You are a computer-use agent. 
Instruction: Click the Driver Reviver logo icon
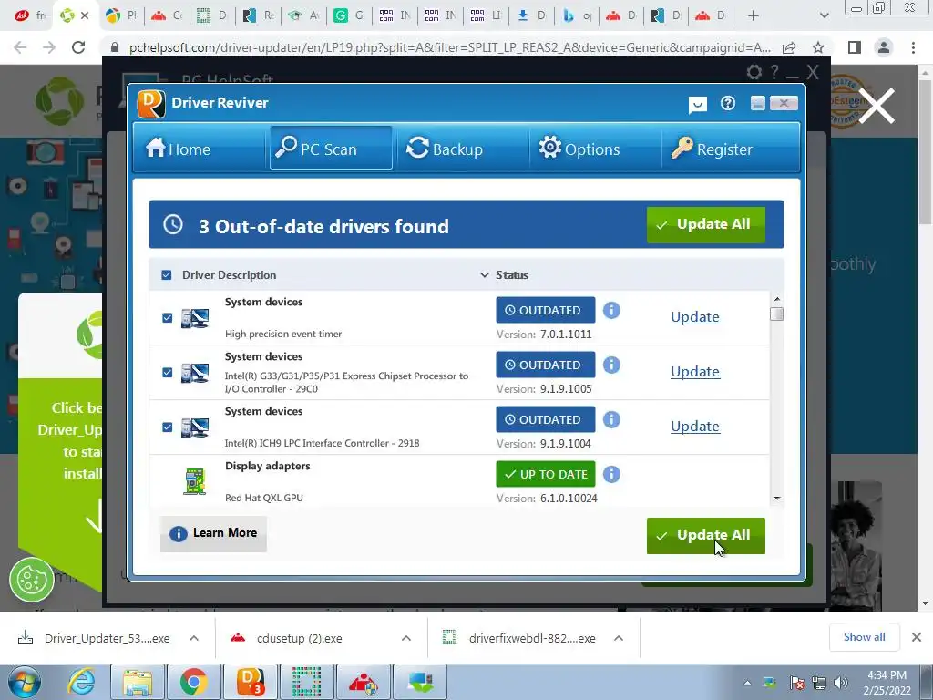tap(151, 104)
